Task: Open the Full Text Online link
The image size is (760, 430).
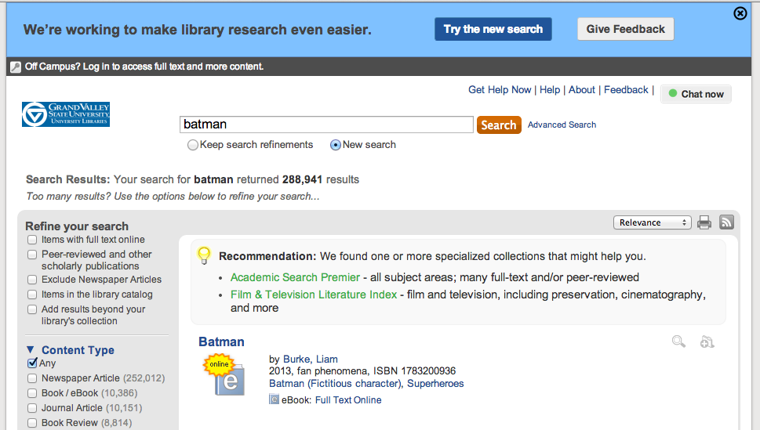Action: (348, 400)
